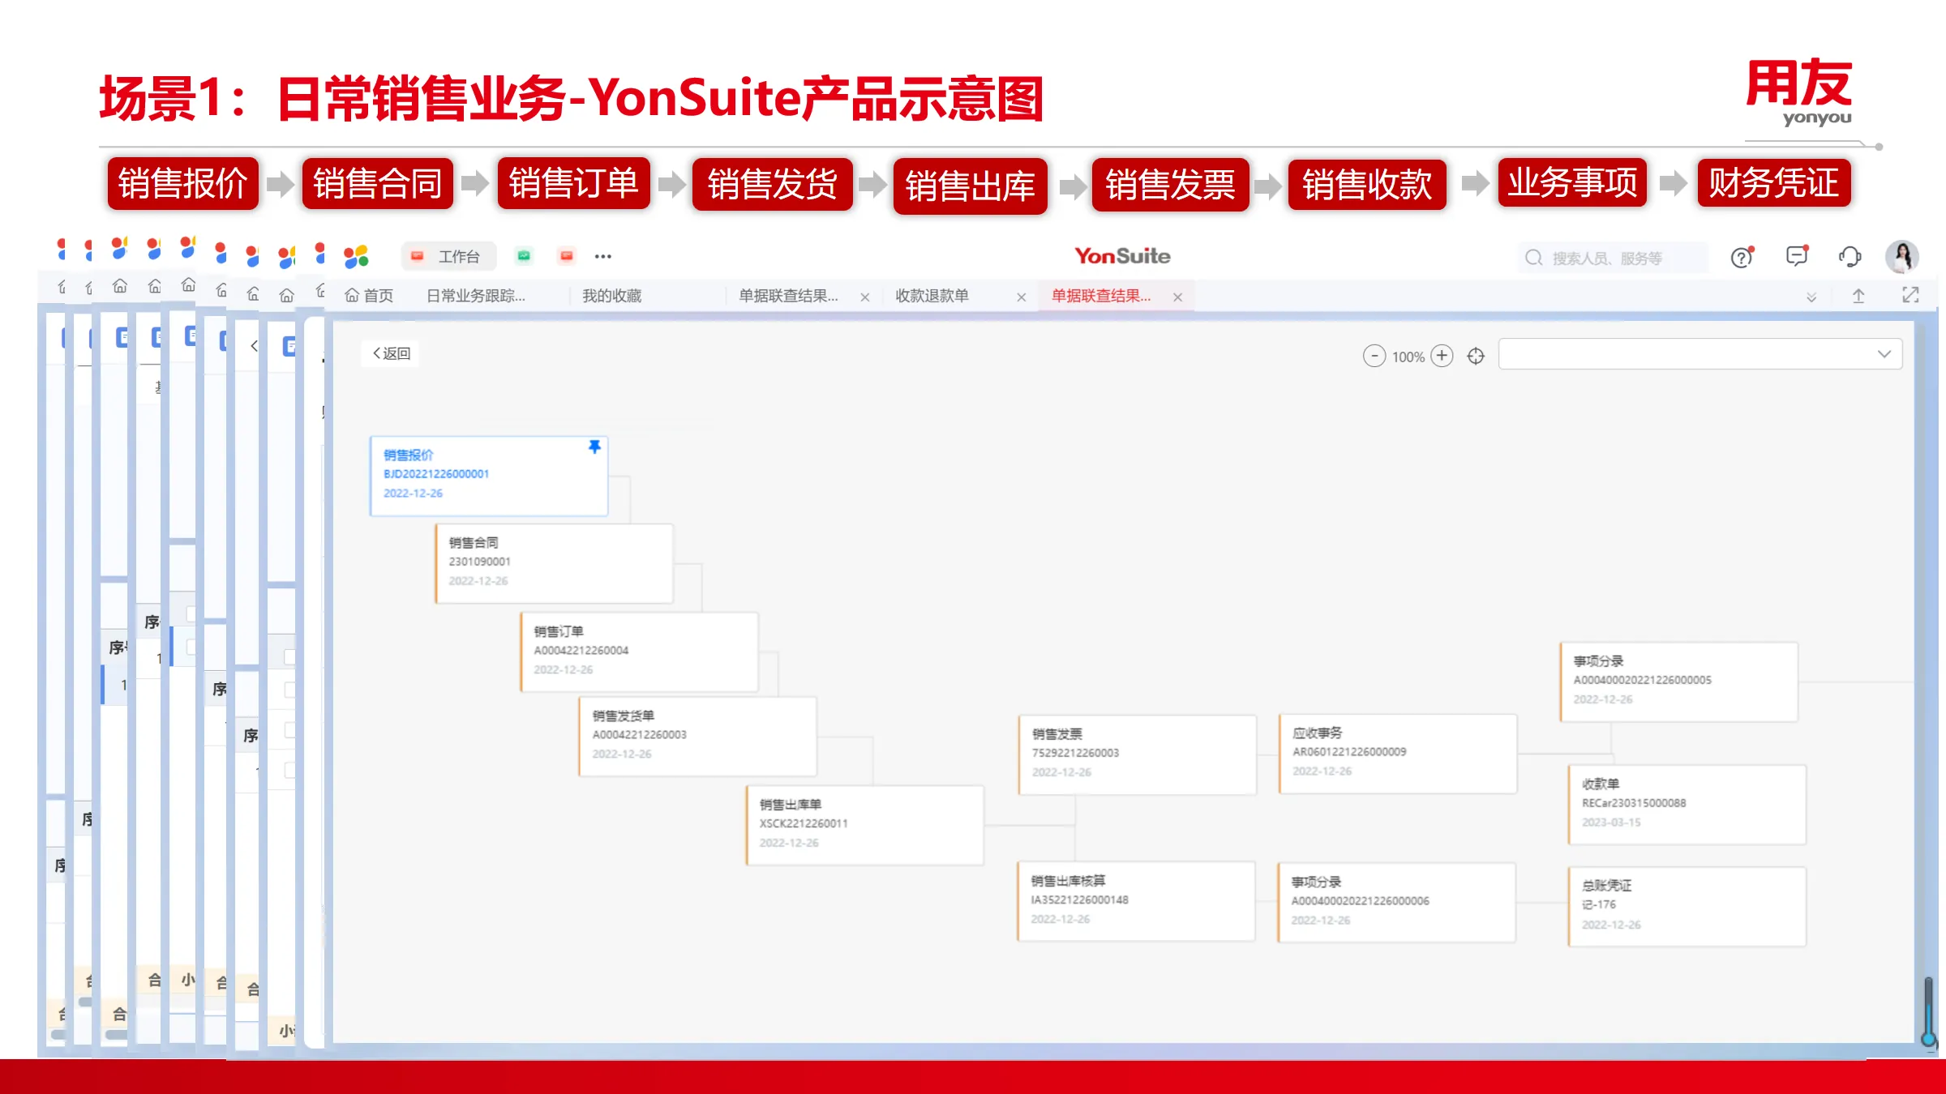Click the help question mark icon
This screenshot has height=1094, width=1946.
[x=1742, y=257]
